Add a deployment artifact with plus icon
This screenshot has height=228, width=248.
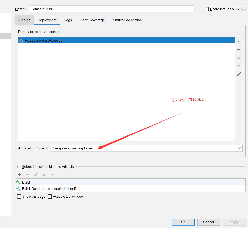pos(239,41)
